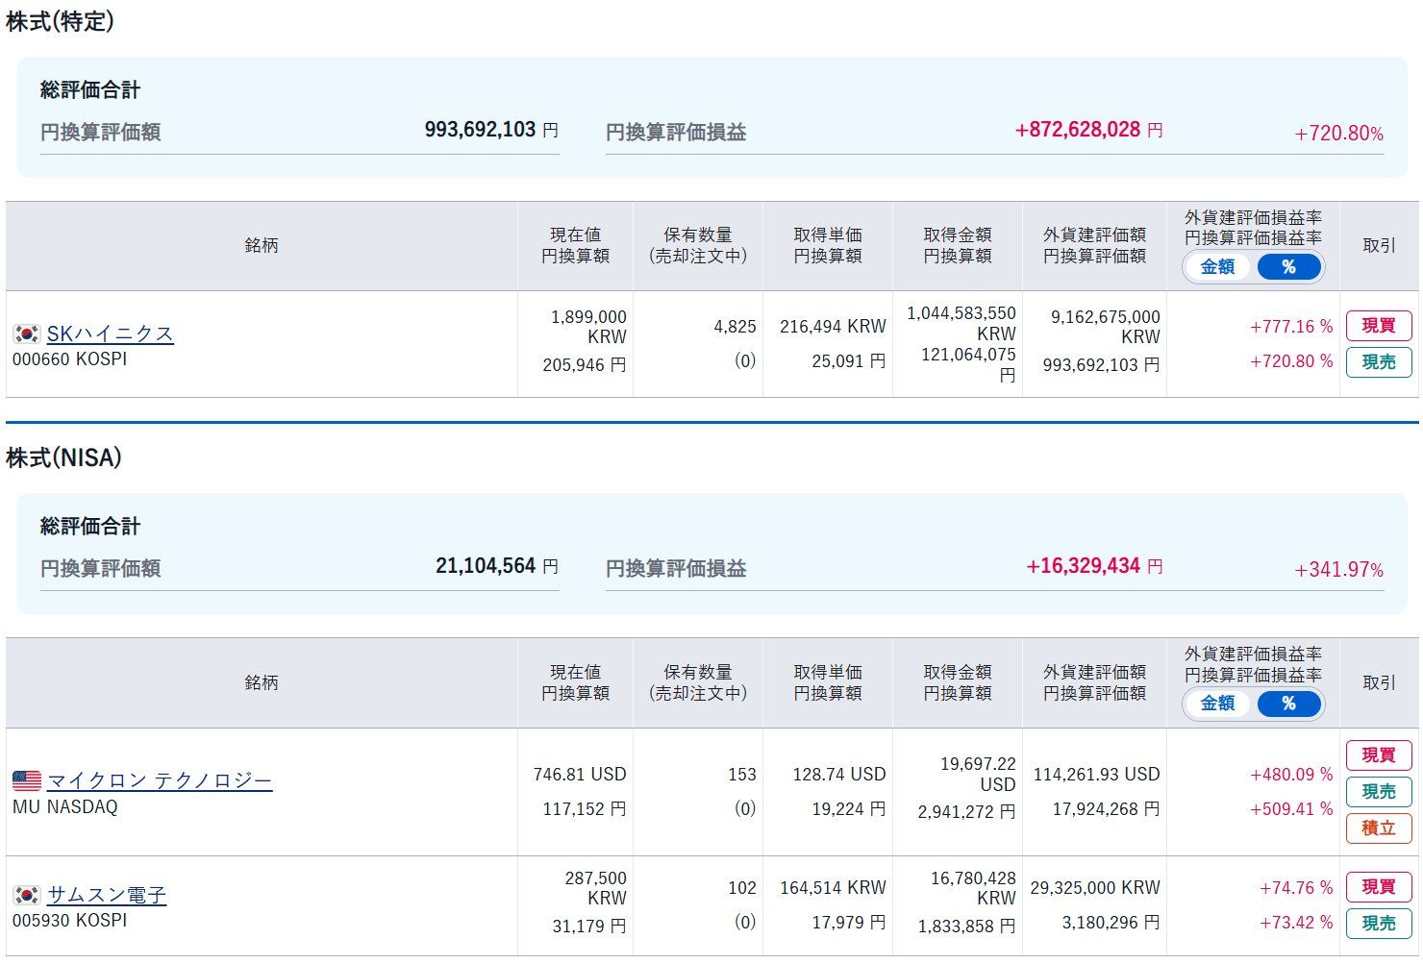Select % toggle in 株式(特定) table header
Screen dimensions: 1423x964
pos(1288,267)
